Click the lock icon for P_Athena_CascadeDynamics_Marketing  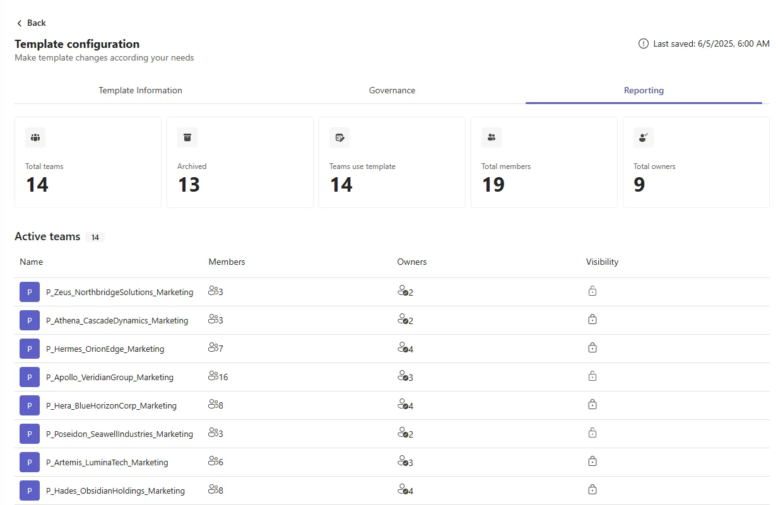(592, 320)
